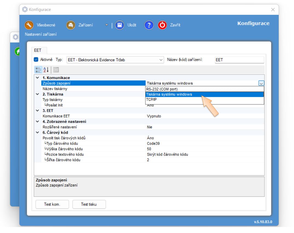
Task: Collapse the 1. Komunikace section
Action: 37,78
